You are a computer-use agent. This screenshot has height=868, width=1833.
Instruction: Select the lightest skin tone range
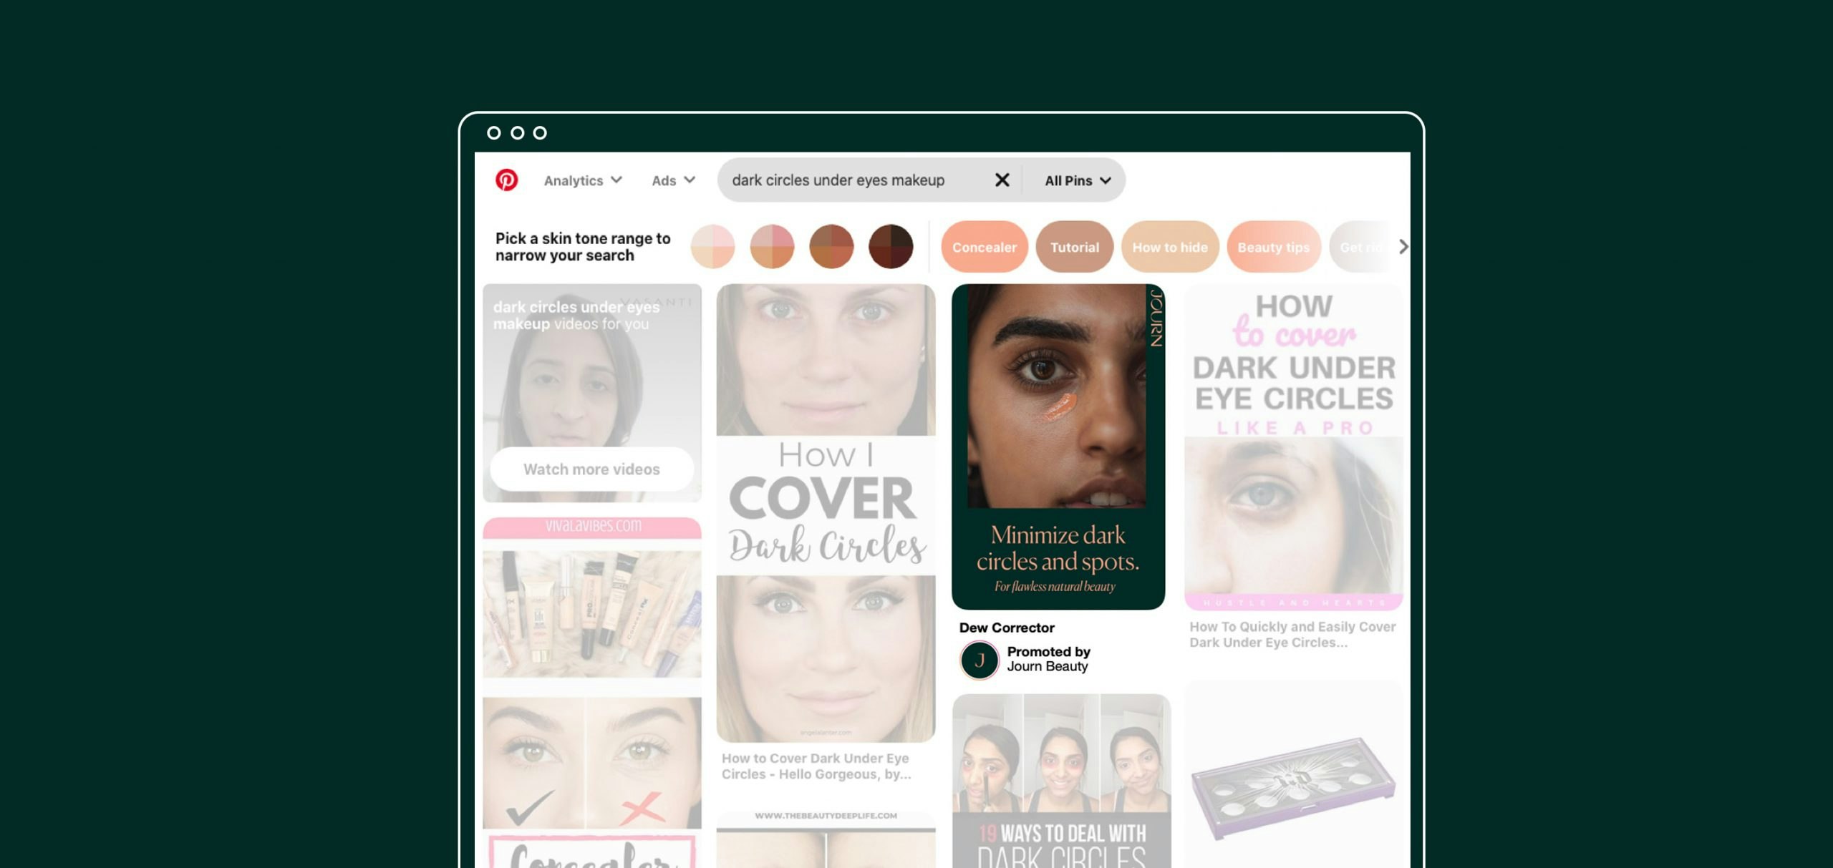712,247
